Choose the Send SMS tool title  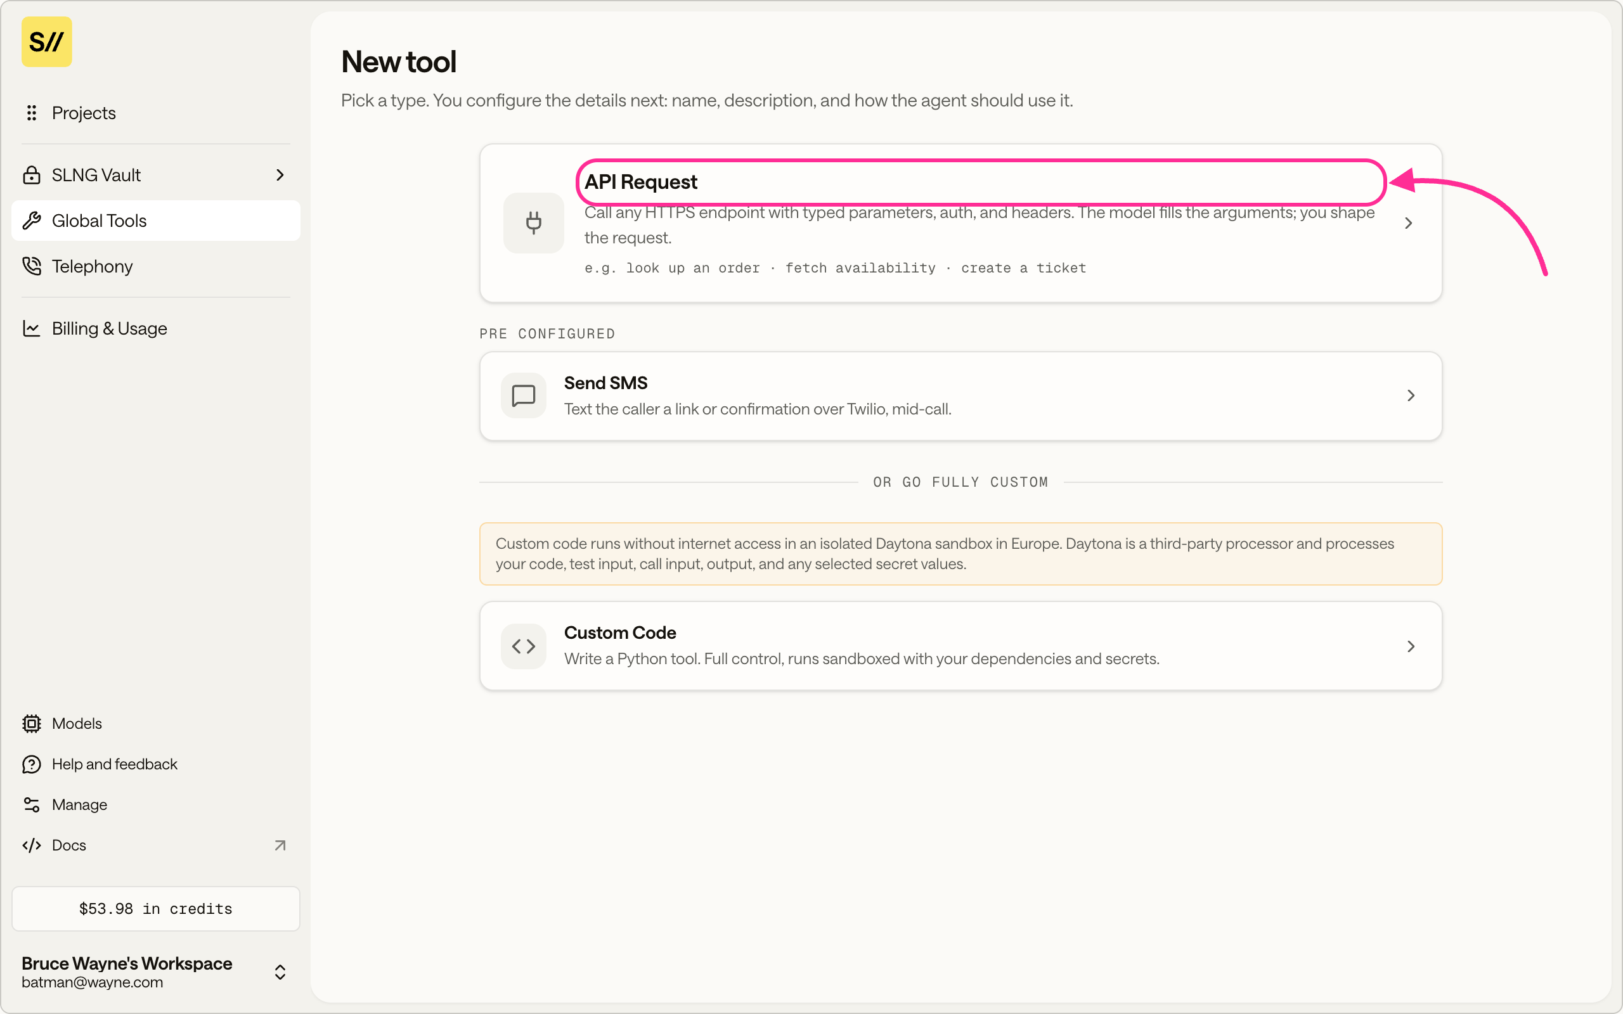coord(605,383)
